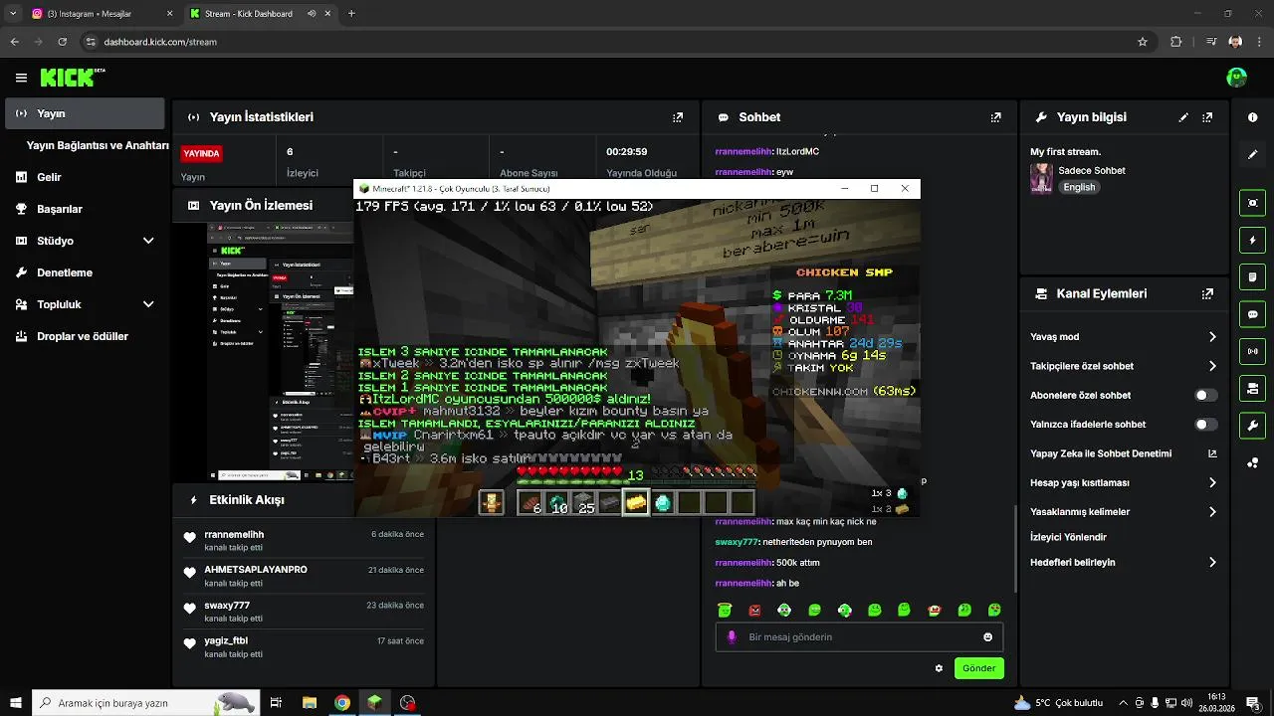Pop out the Sohbet panel

click(x=995, y=117)
